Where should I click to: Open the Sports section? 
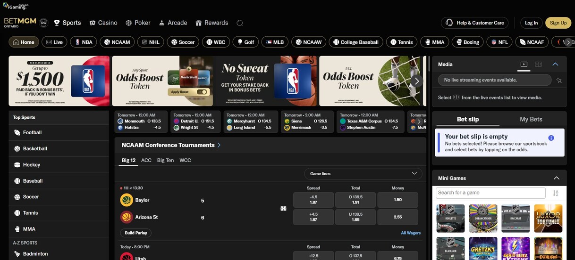pos(67,23)
